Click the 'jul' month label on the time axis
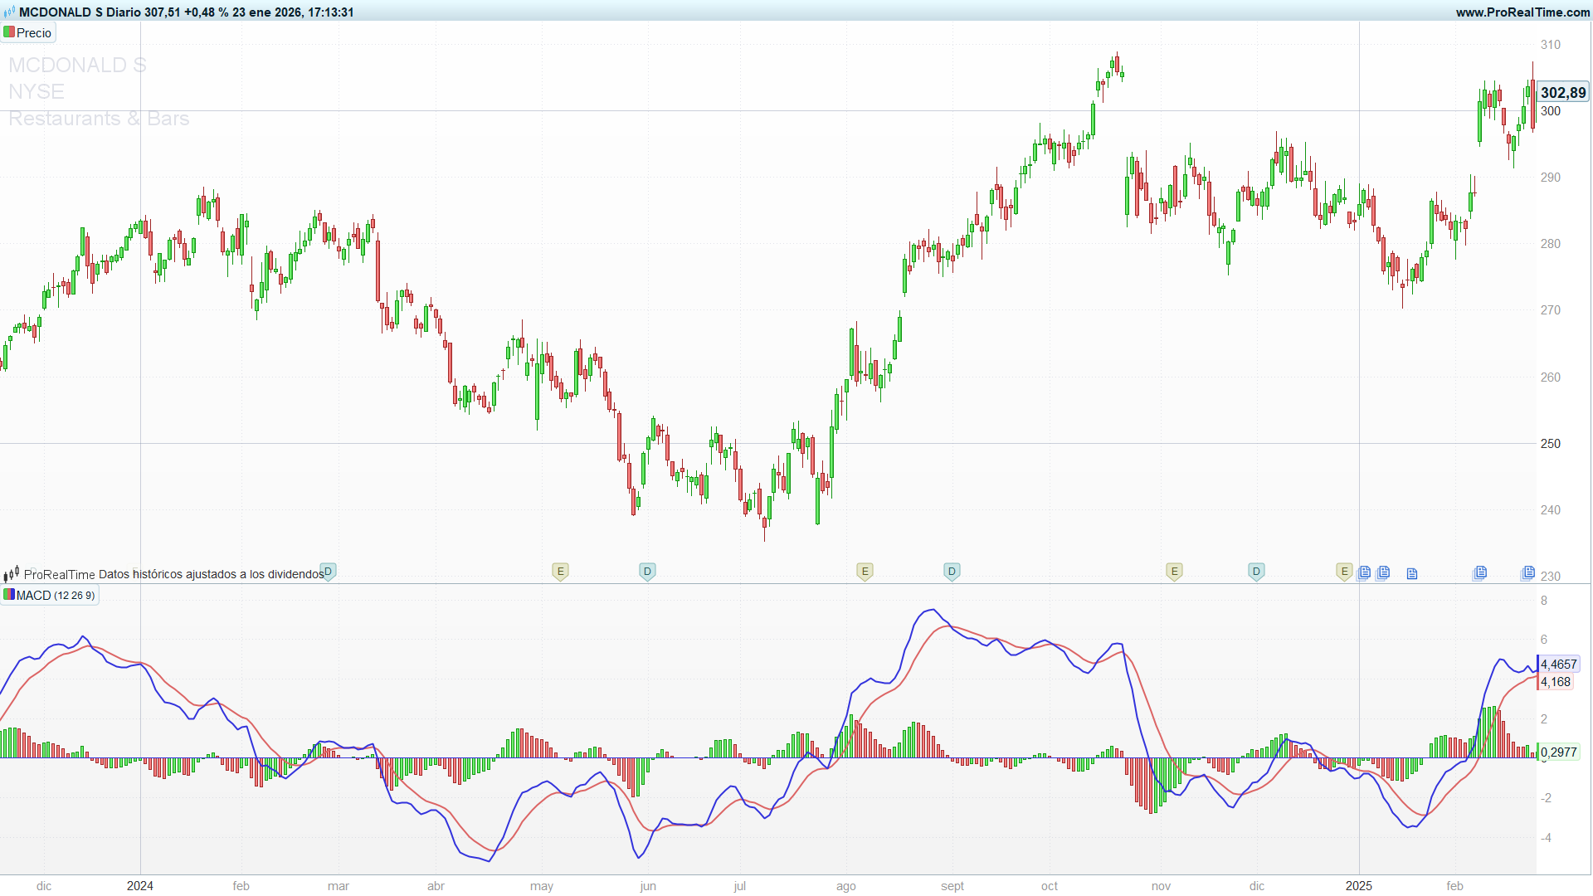Screen dimensions: 1593x896 point(740,886)
